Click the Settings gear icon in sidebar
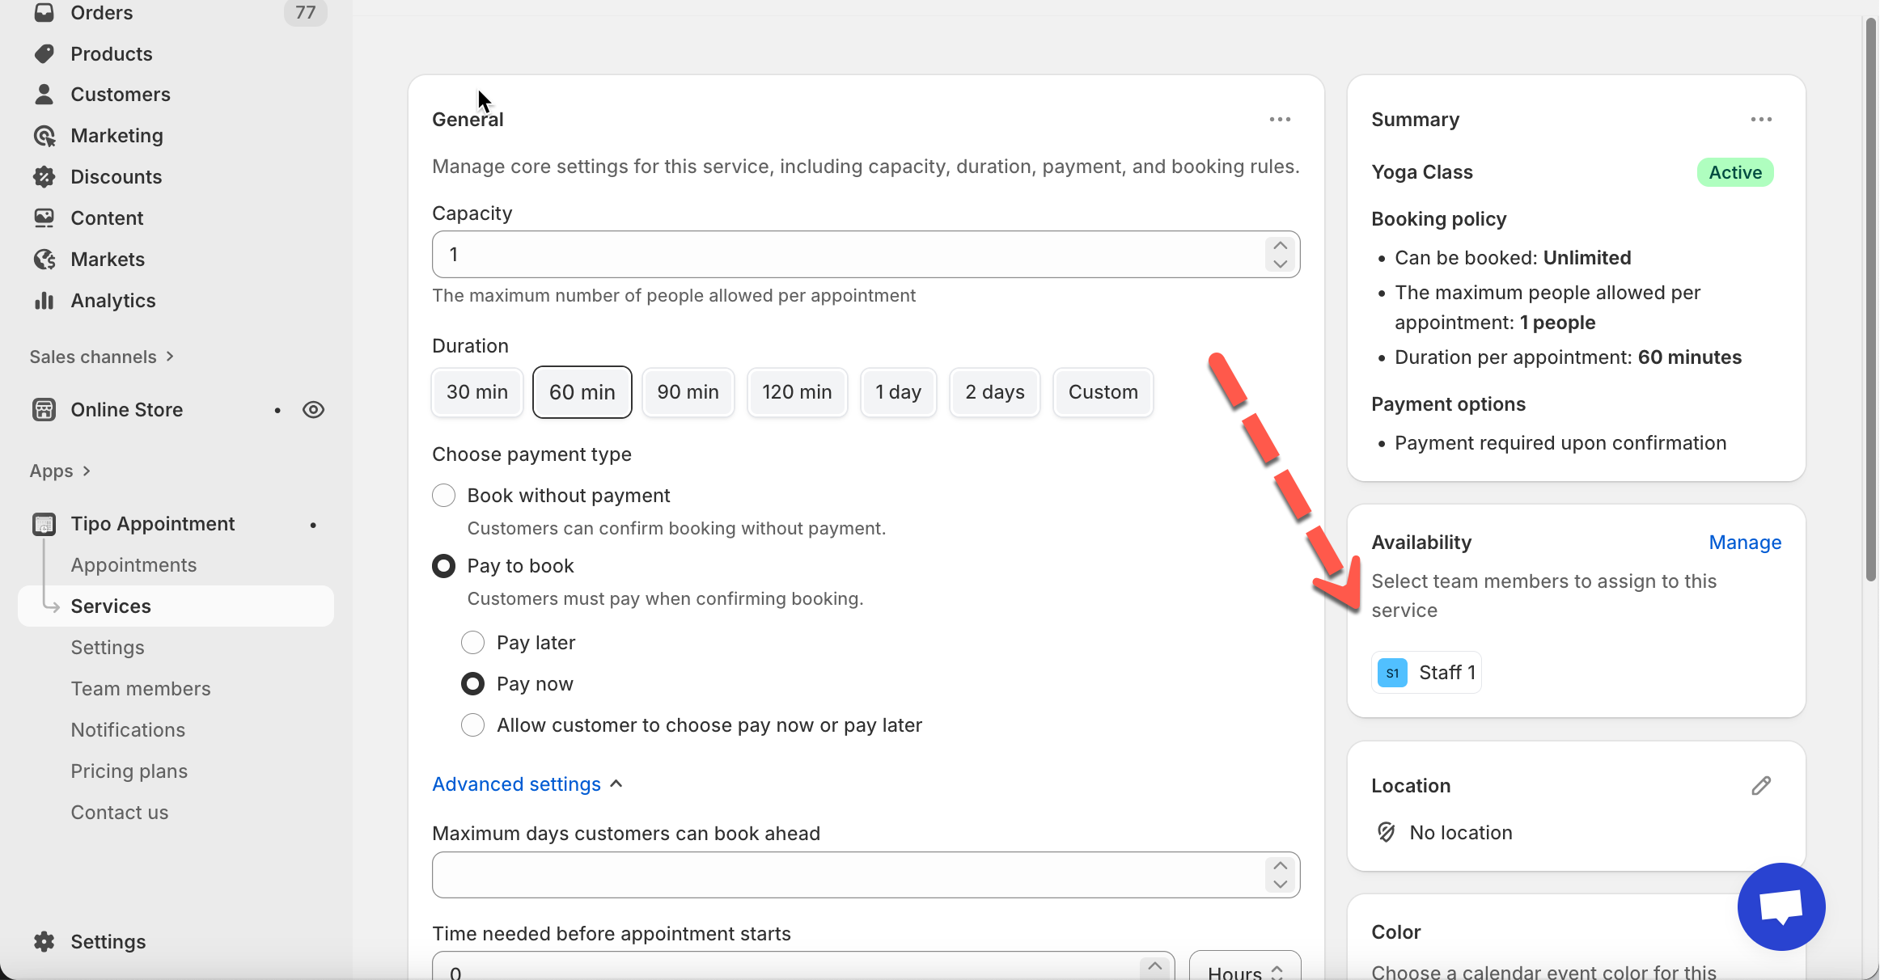Image resolution: width=1880 pixels, height=980 pixels. coord(44,941)
